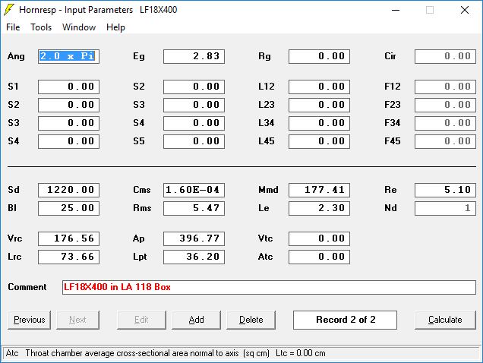Select the Lpt field showing 36.20
This screenshot has height=363, width=483.
pyautogui.click(x=194, y=257)
